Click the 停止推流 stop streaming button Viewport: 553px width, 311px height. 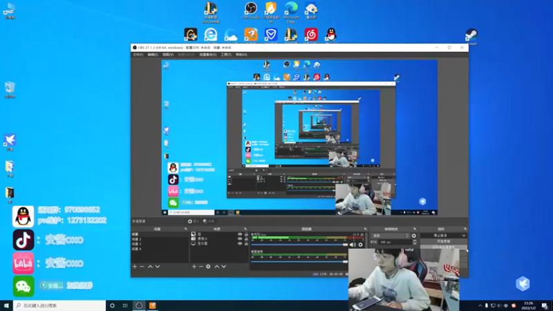point(440,236)
